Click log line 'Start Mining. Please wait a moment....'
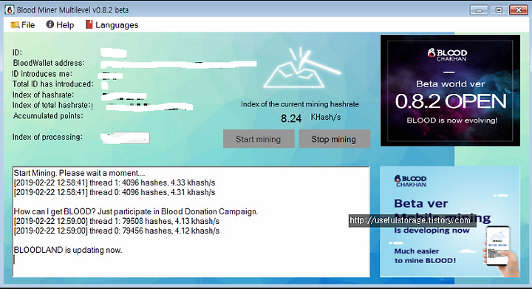 coord(79,173)
